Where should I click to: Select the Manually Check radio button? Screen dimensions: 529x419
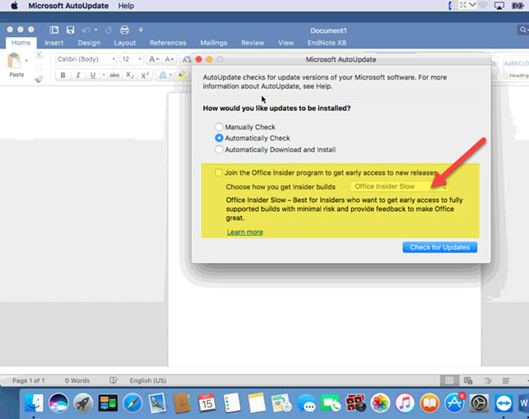(x=219, y=127)
